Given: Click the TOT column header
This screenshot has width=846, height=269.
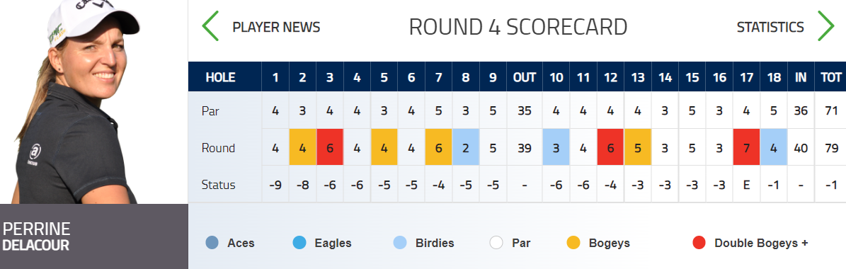Looking at the screenshot, I should [x=831, y=77].
